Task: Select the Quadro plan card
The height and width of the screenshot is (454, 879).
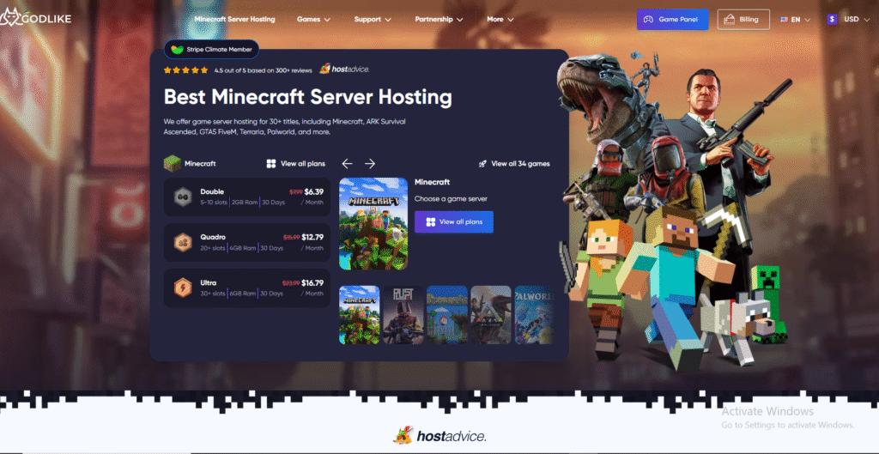Action: [x=246, y=242]
